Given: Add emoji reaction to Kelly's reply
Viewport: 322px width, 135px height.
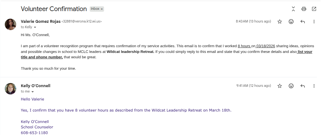Looking at the screenshot, I should point(291,86).
